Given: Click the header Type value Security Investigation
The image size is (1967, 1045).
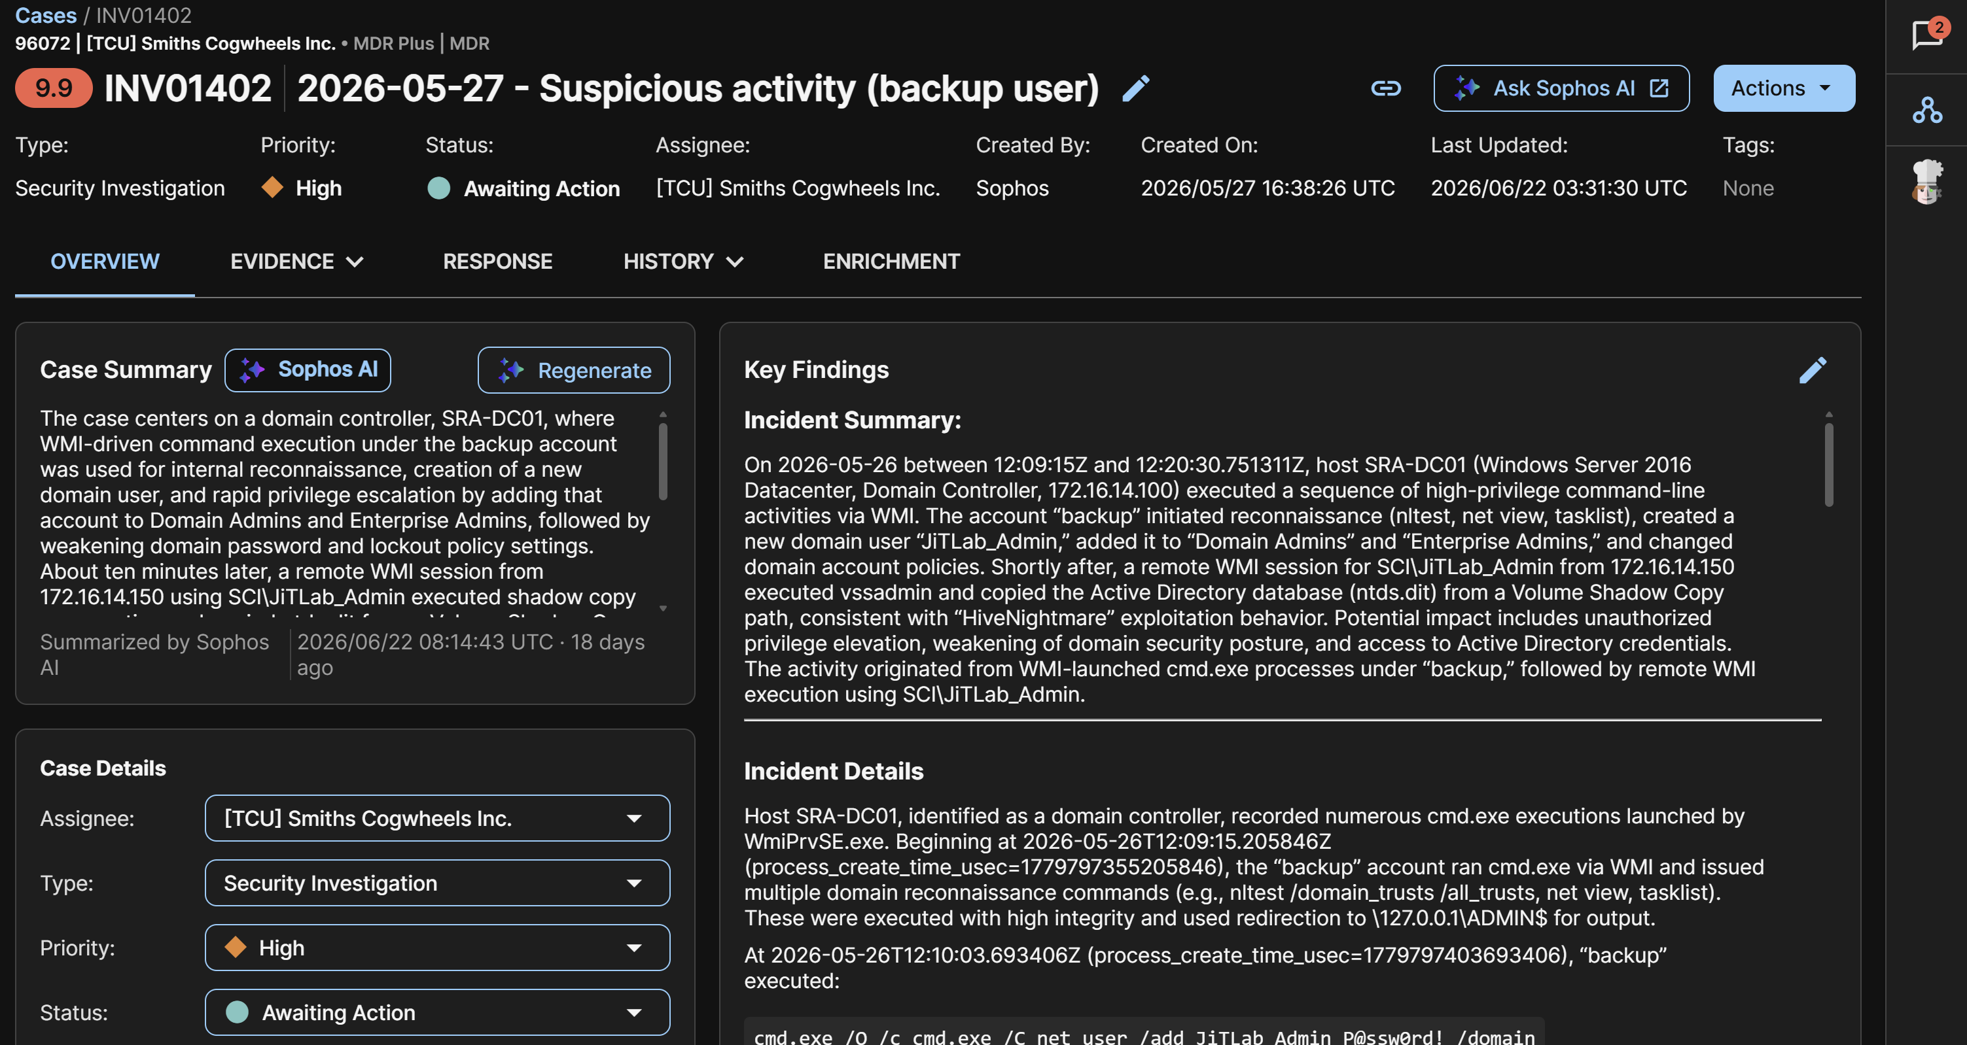Looking at the screenshot, I should pyautogui.click(x=120, y=188).
